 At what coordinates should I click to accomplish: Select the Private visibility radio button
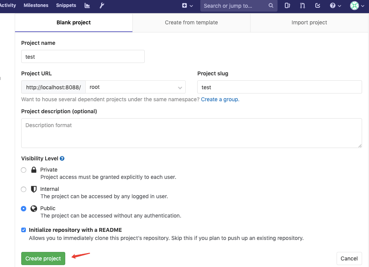pos(24,170)
